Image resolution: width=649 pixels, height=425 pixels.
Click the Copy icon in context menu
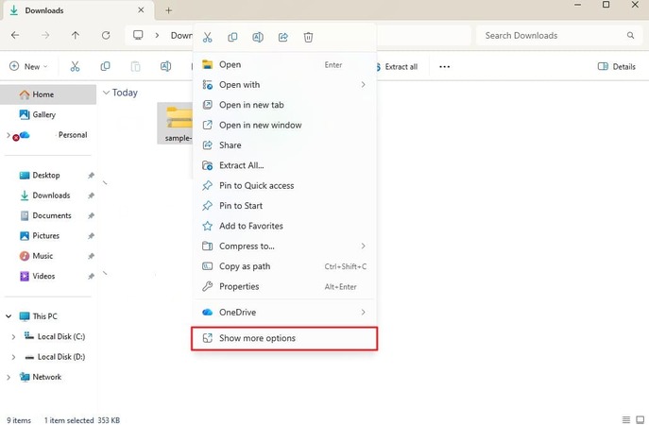(232, 37)
